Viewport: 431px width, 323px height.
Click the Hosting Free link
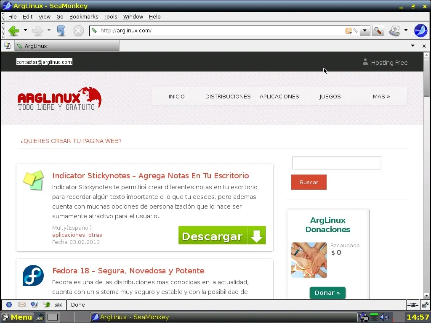[x=389, y=63]
